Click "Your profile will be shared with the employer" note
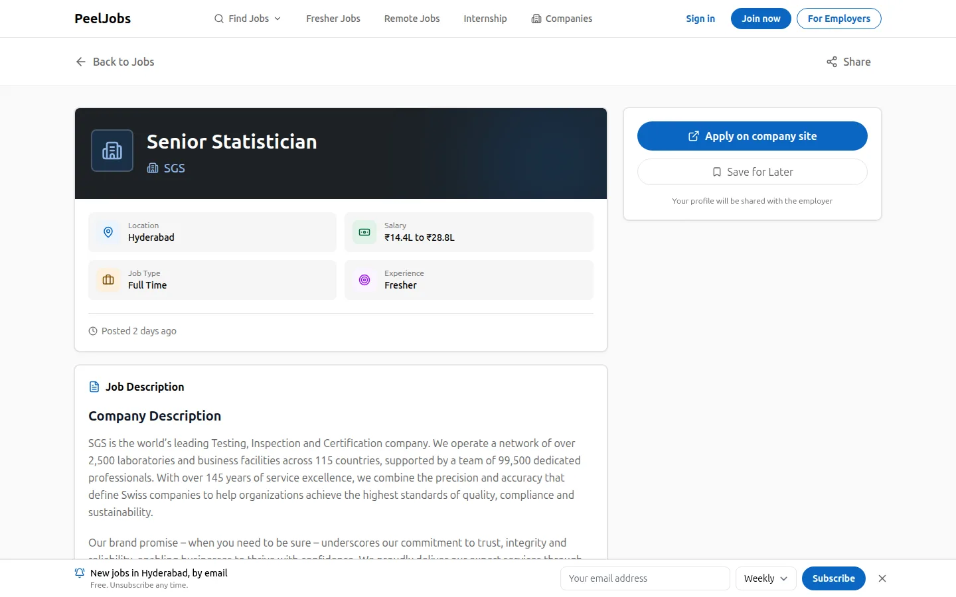 pos(752,201)
